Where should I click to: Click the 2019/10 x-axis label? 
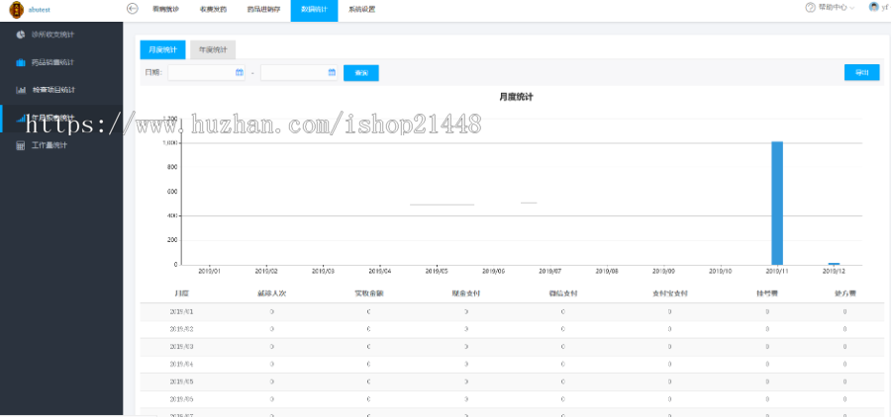721,271
